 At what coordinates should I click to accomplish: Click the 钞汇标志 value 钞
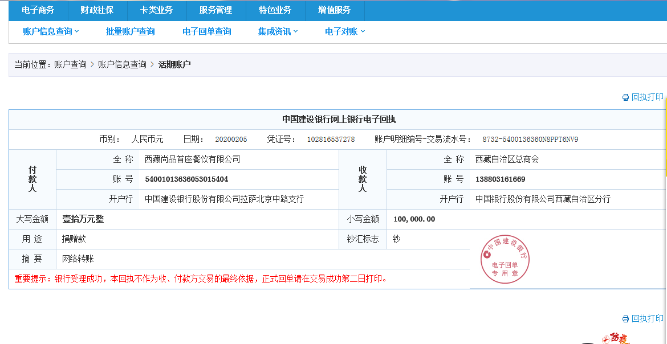click(396, 239)
